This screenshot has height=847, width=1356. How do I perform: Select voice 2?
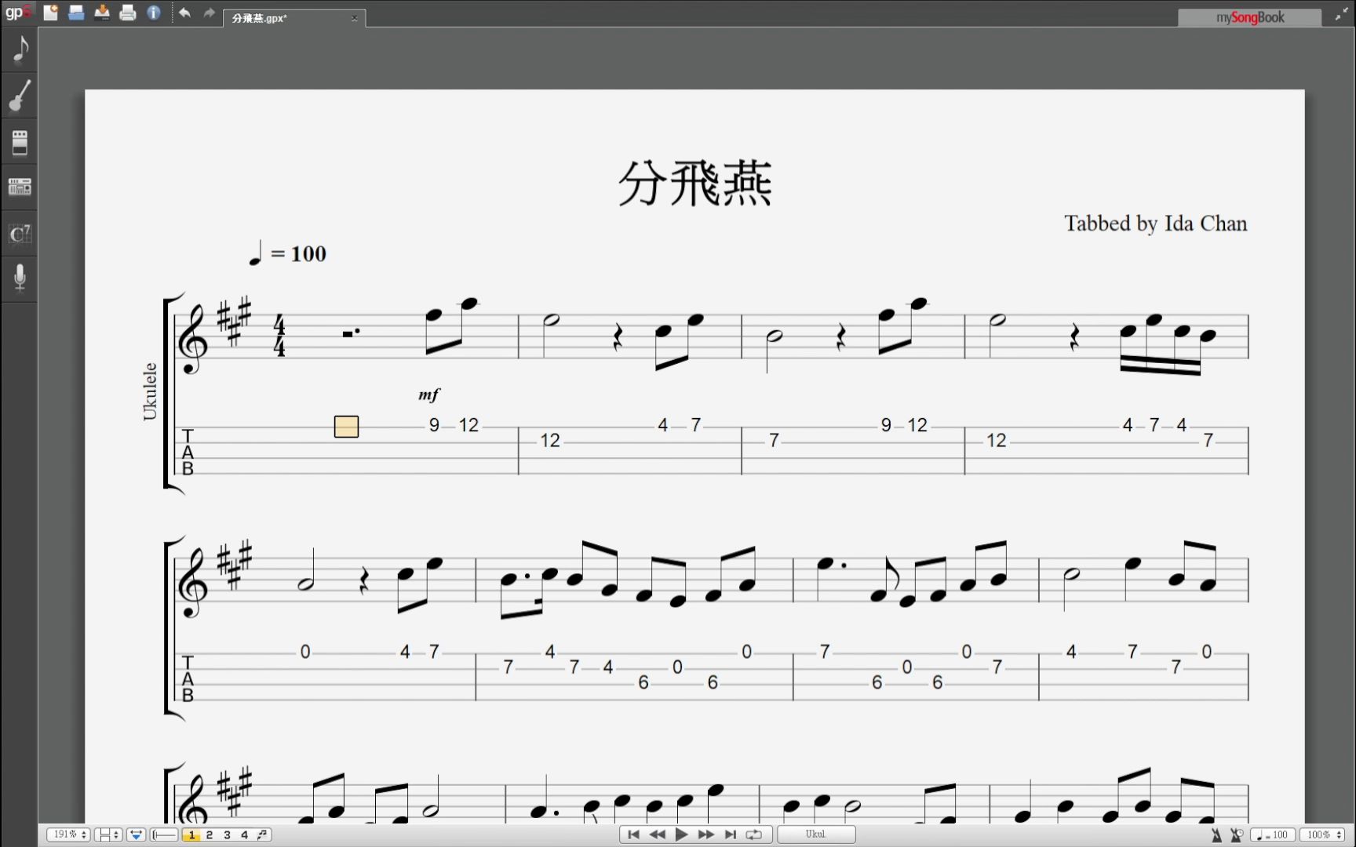coord(210,835)
